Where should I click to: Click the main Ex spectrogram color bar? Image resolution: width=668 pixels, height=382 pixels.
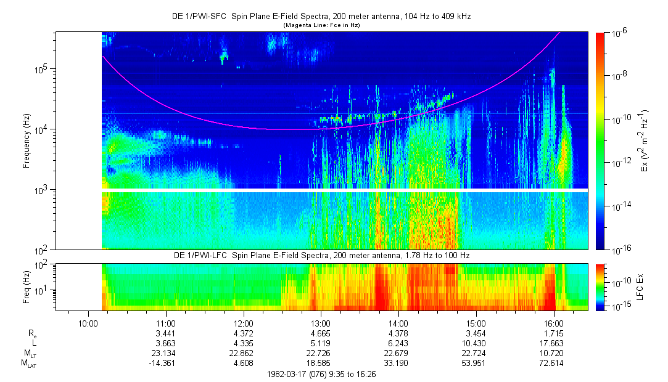click(x=600, y=140)
